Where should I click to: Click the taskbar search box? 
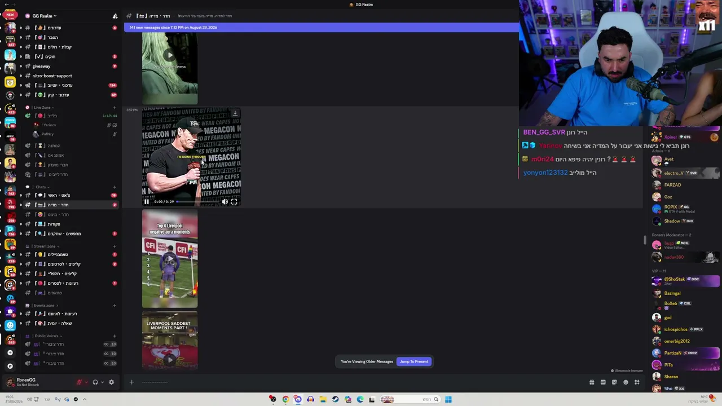coord(410,399)
